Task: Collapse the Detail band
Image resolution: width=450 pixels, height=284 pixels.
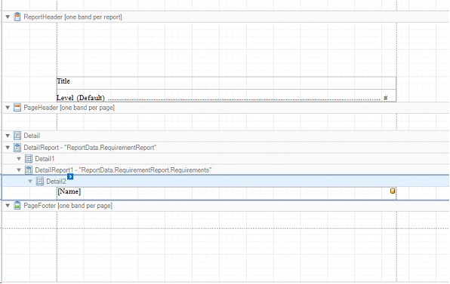Action: 8,136
